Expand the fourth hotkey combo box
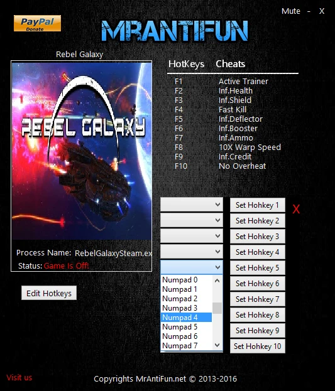Screen dimensions: 335x391 pos(192,252)
